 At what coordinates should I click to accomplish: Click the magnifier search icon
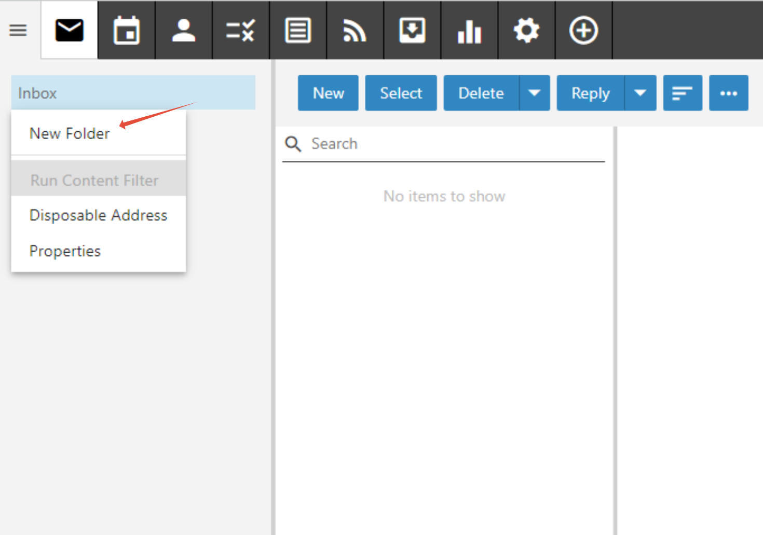(293, 144)
